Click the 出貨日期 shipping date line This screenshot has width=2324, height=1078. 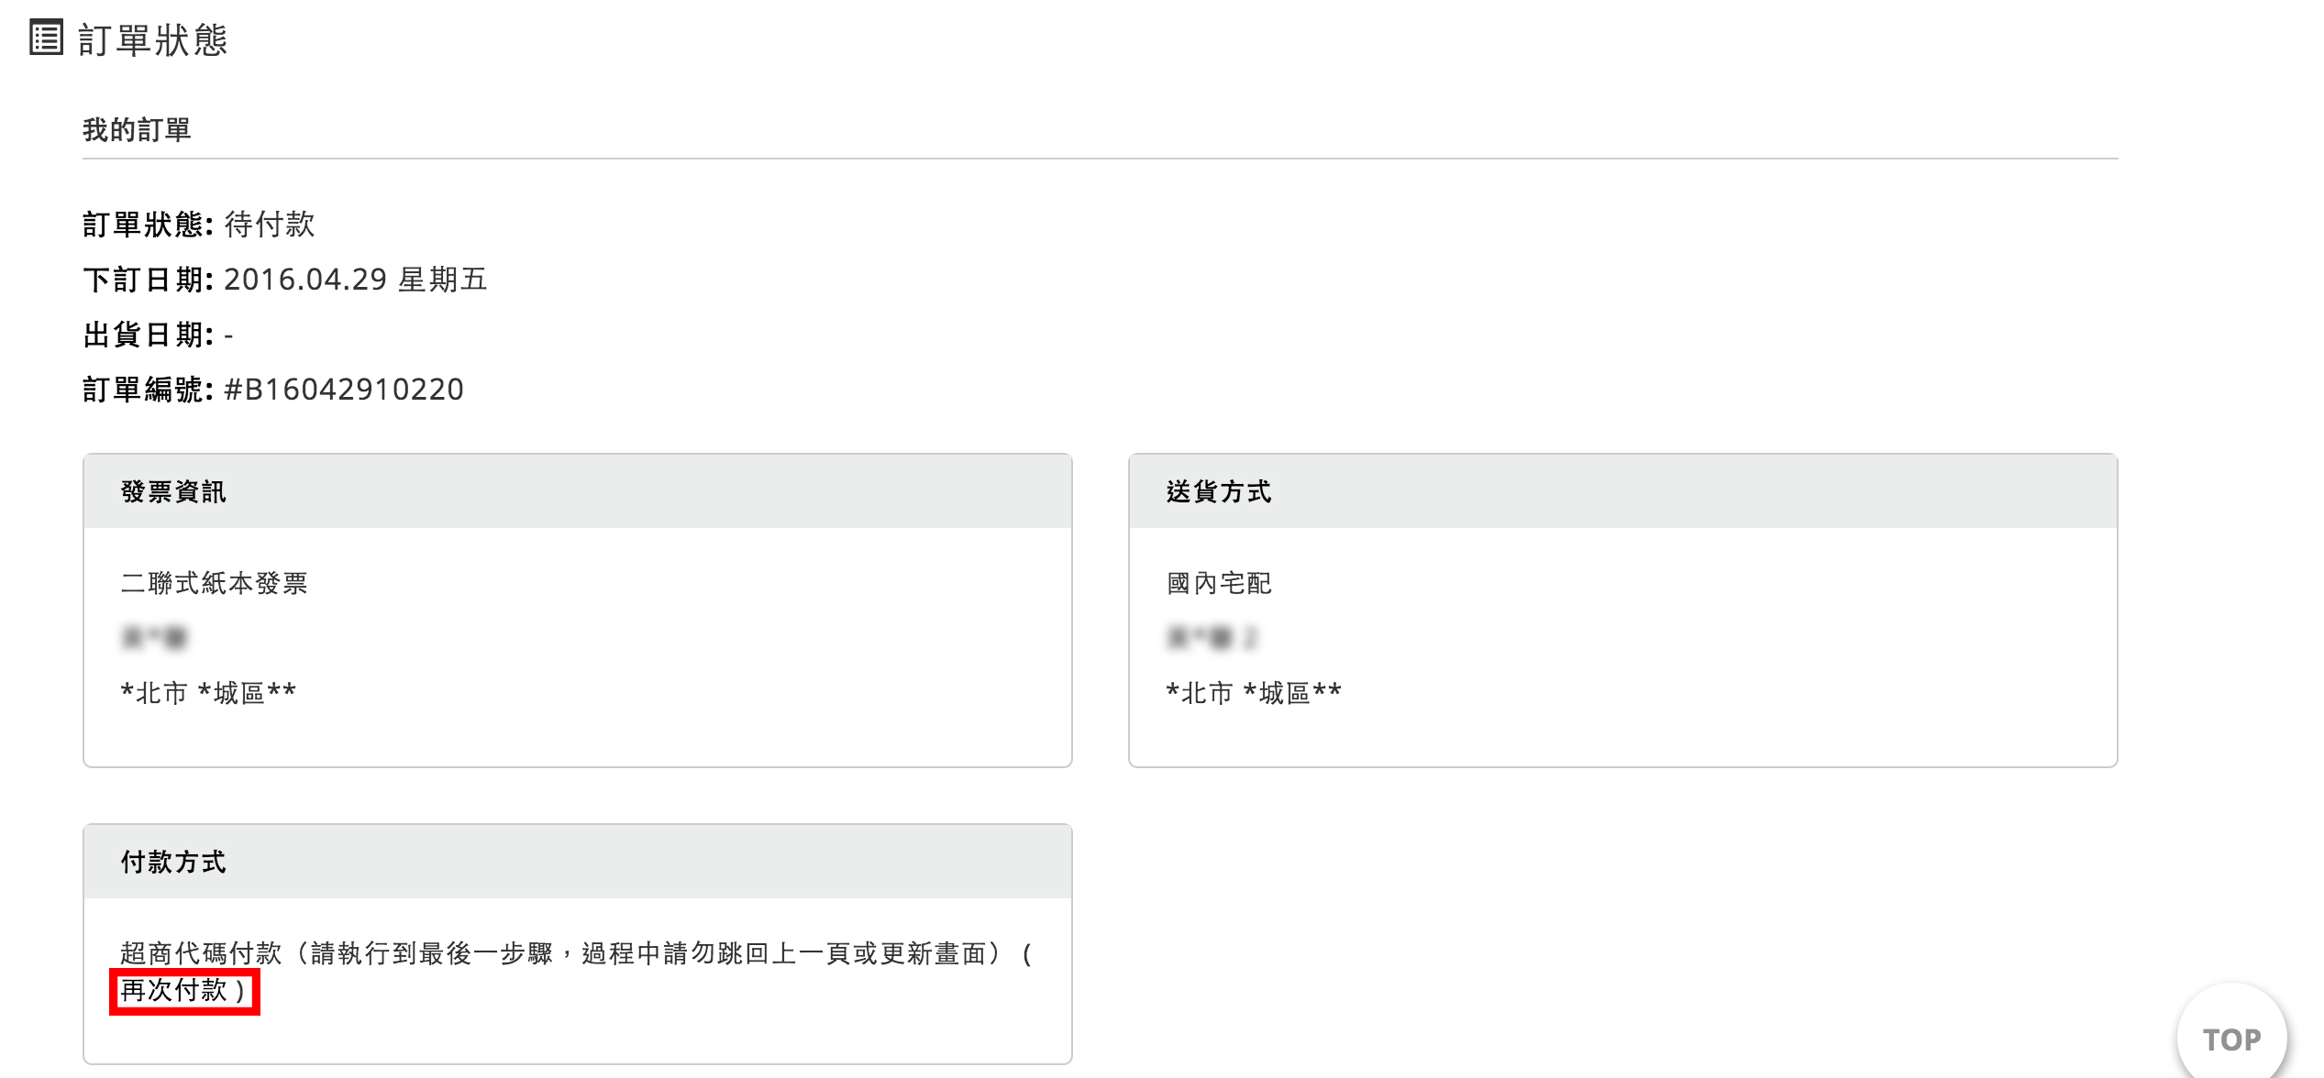pyautogui.click(x=158, y=335)
